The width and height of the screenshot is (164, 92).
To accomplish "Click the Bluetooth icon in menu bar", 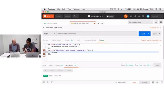I will click(118, 9).
